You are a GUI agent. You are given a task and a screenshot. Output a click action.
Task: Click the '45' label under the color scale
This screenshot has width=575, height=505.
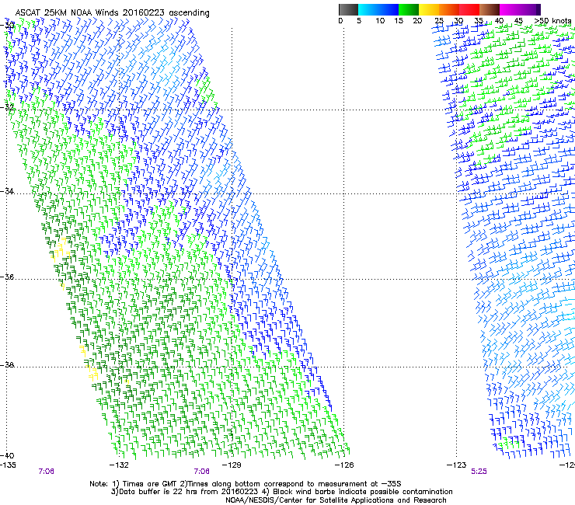[x=518, y=21]
